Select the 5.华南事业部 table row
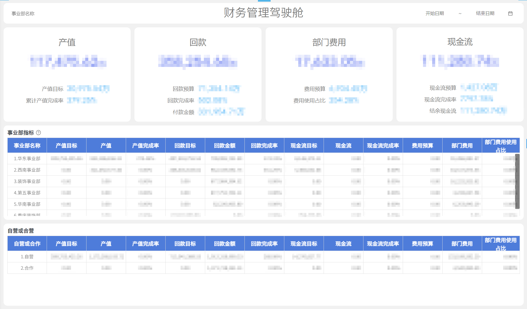The width and height of the screenshot is (527, 309). (27, 204)
